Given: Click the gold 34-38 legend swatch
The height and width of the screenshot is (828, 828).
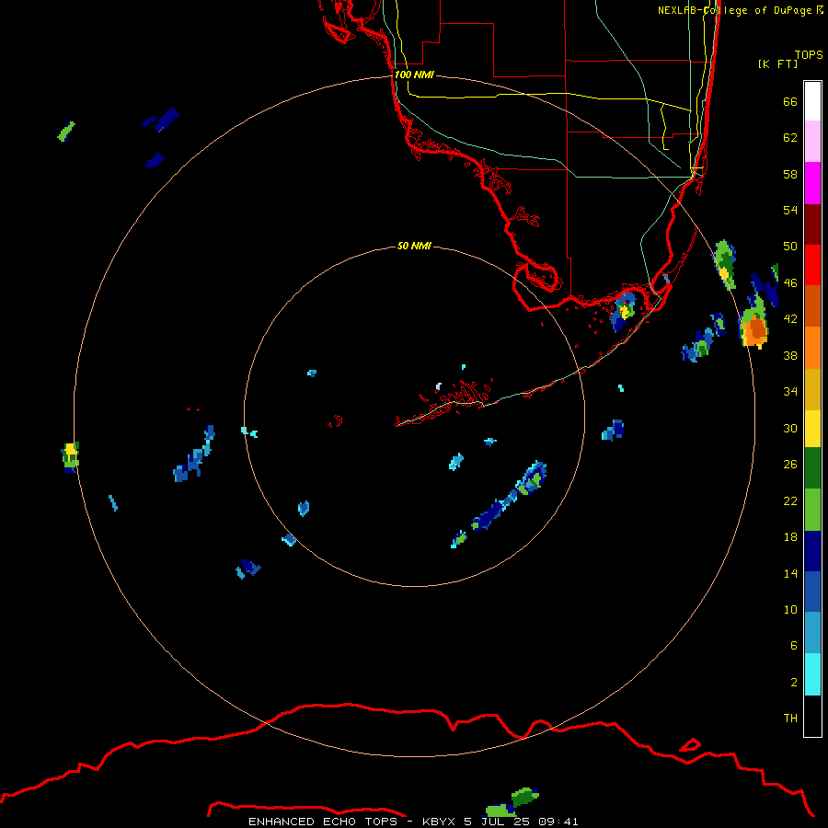Looking at the screenshot, I should 812,389.
